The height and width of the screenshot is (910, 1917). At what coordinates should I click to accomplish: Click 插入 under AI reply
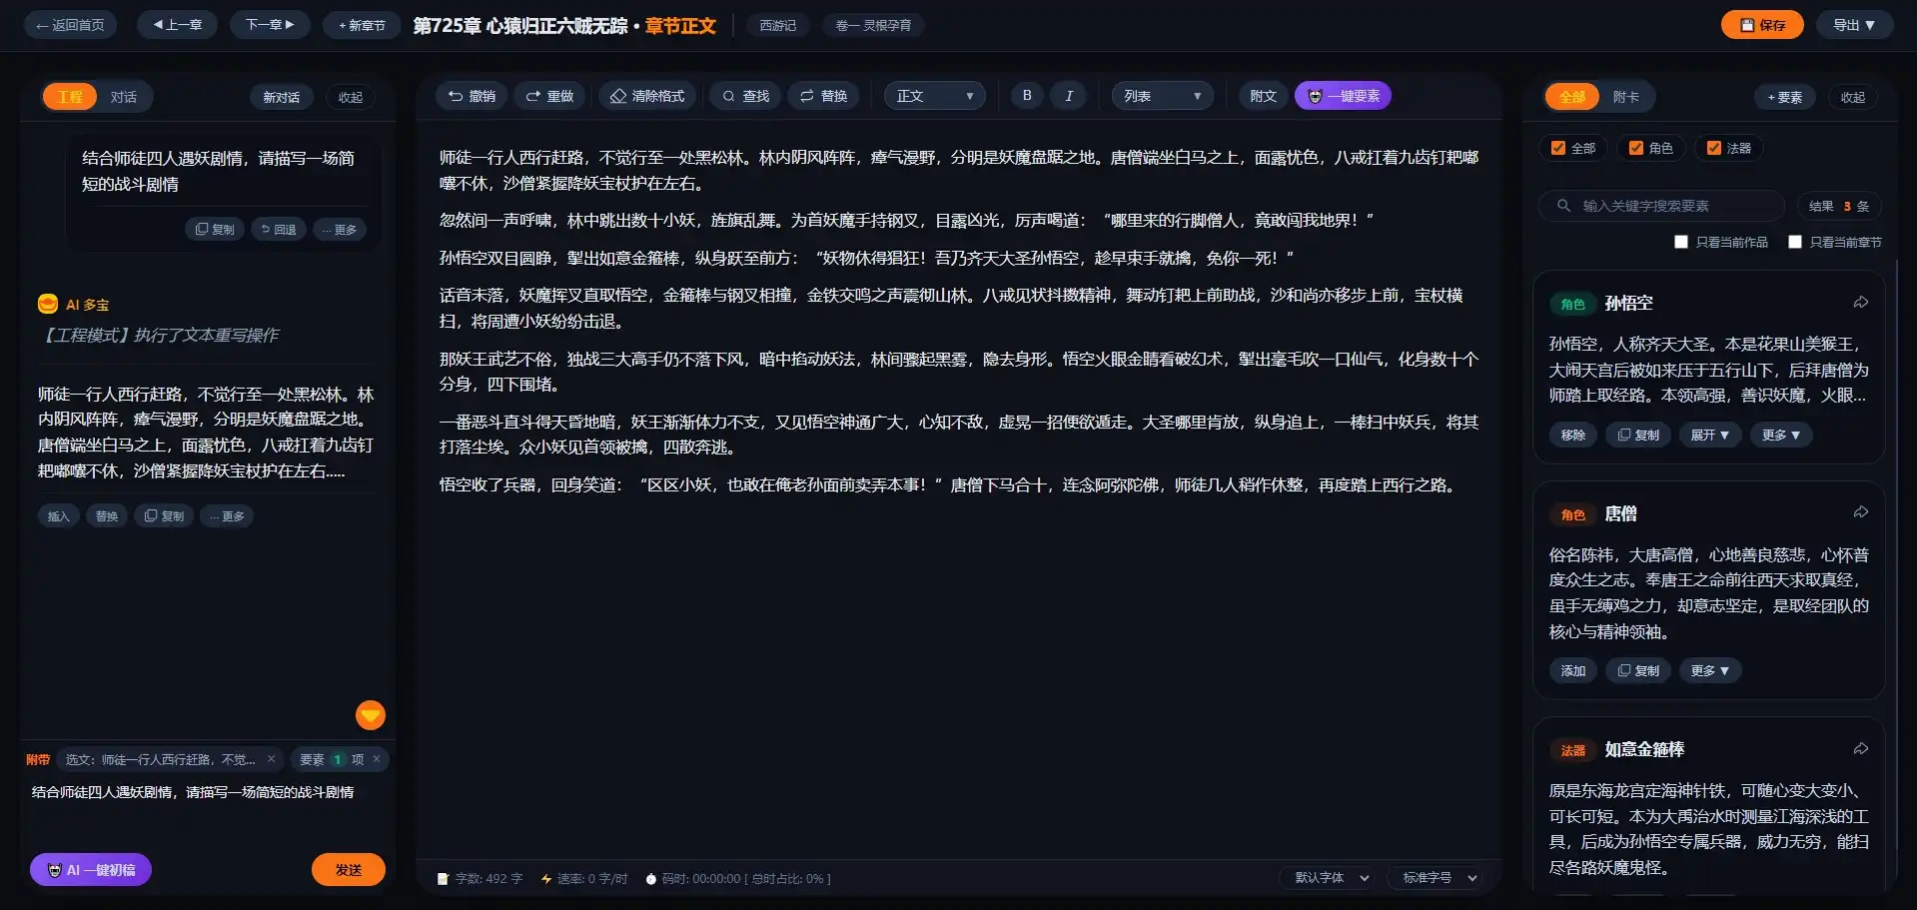click(59, 515)
